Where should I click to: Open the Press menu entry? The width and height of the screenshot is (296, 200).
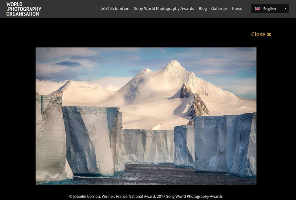(x=237, y=8)
